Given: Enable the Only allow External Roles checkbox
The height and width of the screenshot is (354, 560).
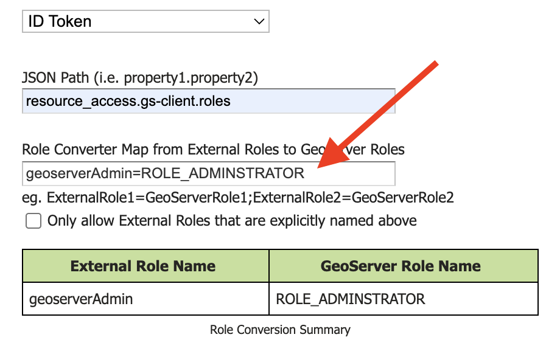Looking at the screenshot, I should (33, 221).
